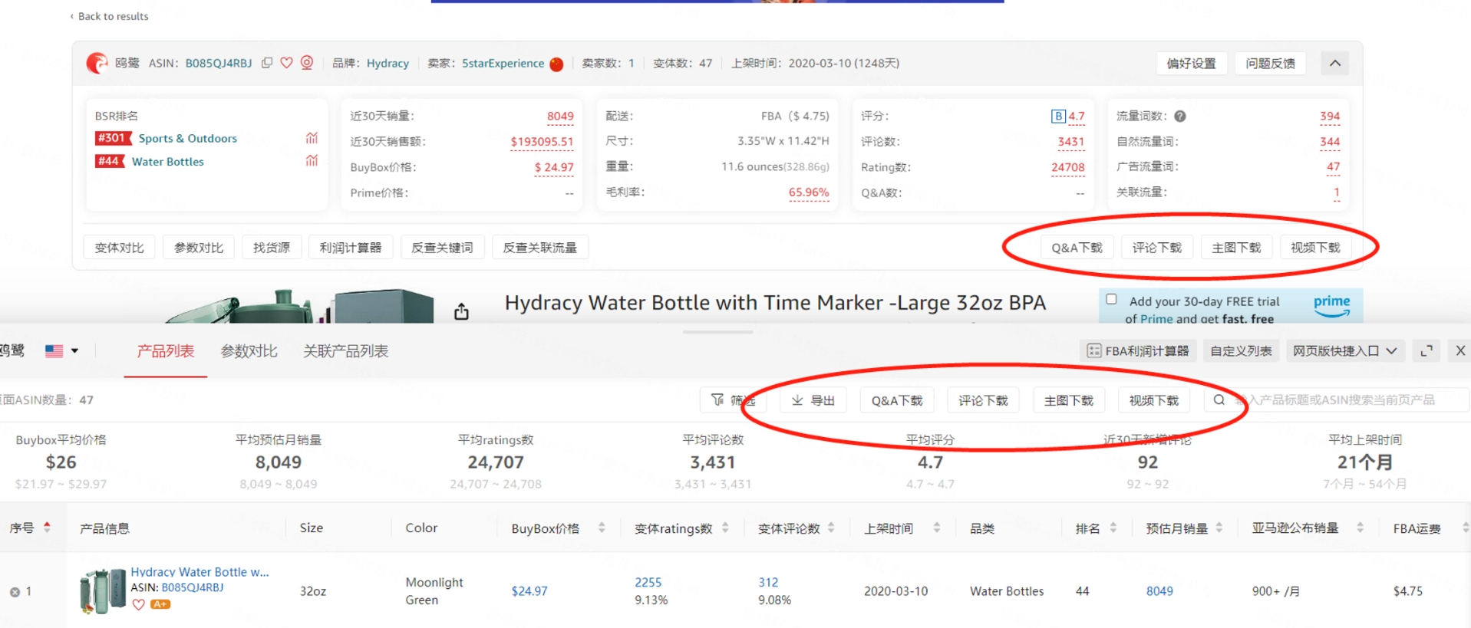This screenshot has width=1471, height=628.
Task: Click the 自定义列表 button
Action: tap(1241, 350)
